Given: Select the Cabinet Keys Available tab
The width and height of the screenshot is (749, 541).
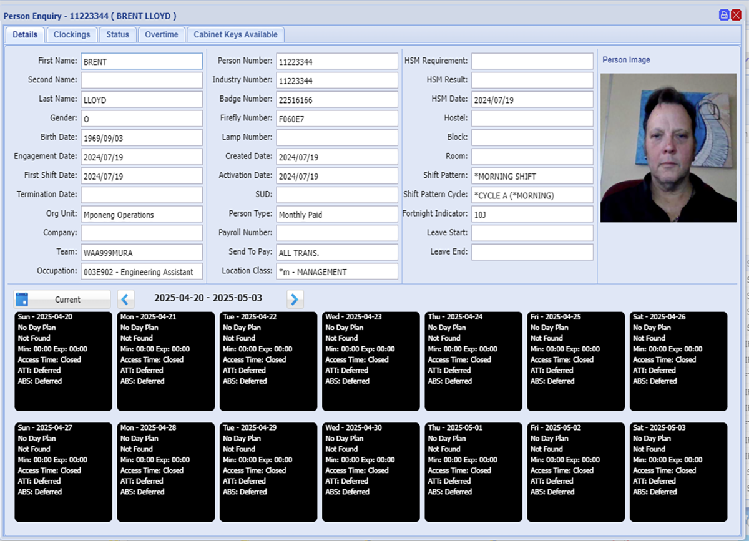Looking at the screenshot, I should click(235, 35).
